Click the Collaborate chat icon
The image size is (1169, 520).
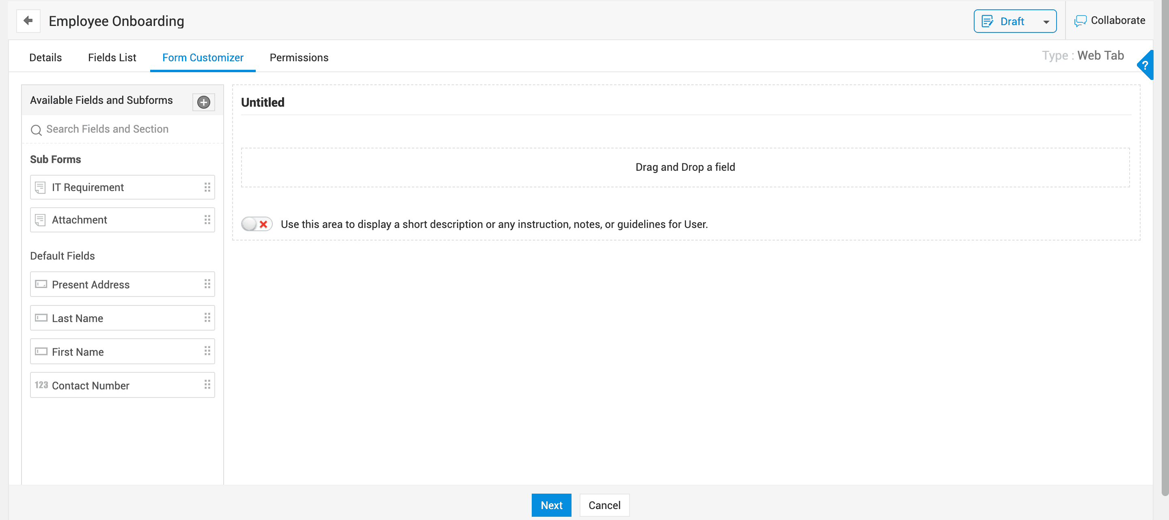(1080, 21)
